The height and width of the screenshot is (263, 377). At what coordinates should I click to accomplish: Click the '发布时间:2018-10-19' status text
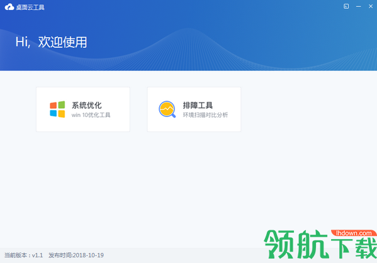76,255
